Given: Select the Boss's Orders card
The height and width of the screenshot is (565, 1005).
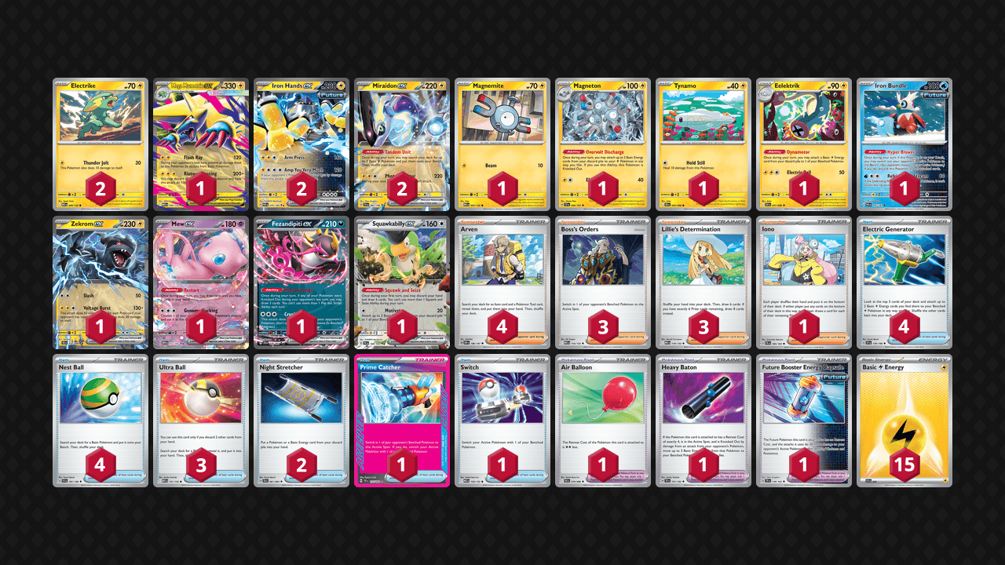Looking at the screenshot, I should click(603, 282).
